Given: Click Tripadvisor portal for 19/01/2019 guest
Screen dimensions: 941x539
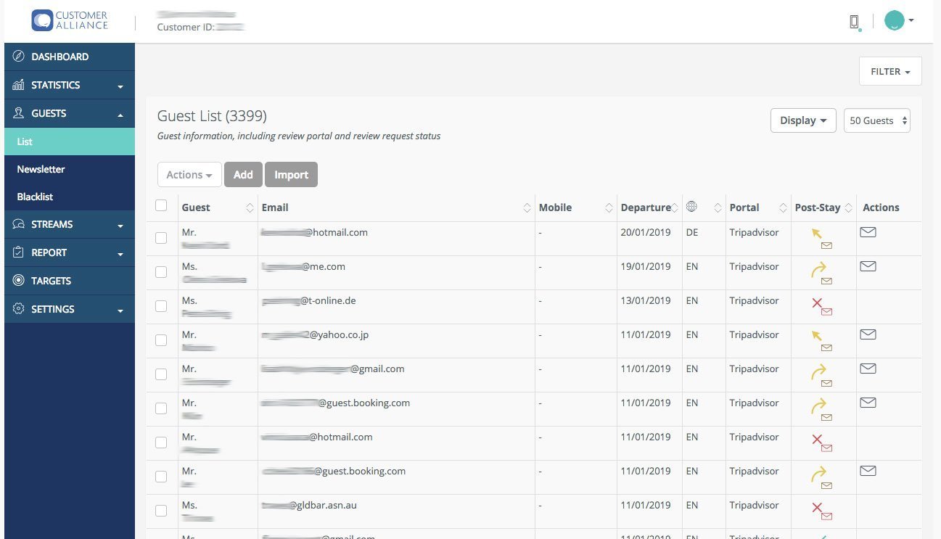Looking at the screenshot, I should (755, 266).
